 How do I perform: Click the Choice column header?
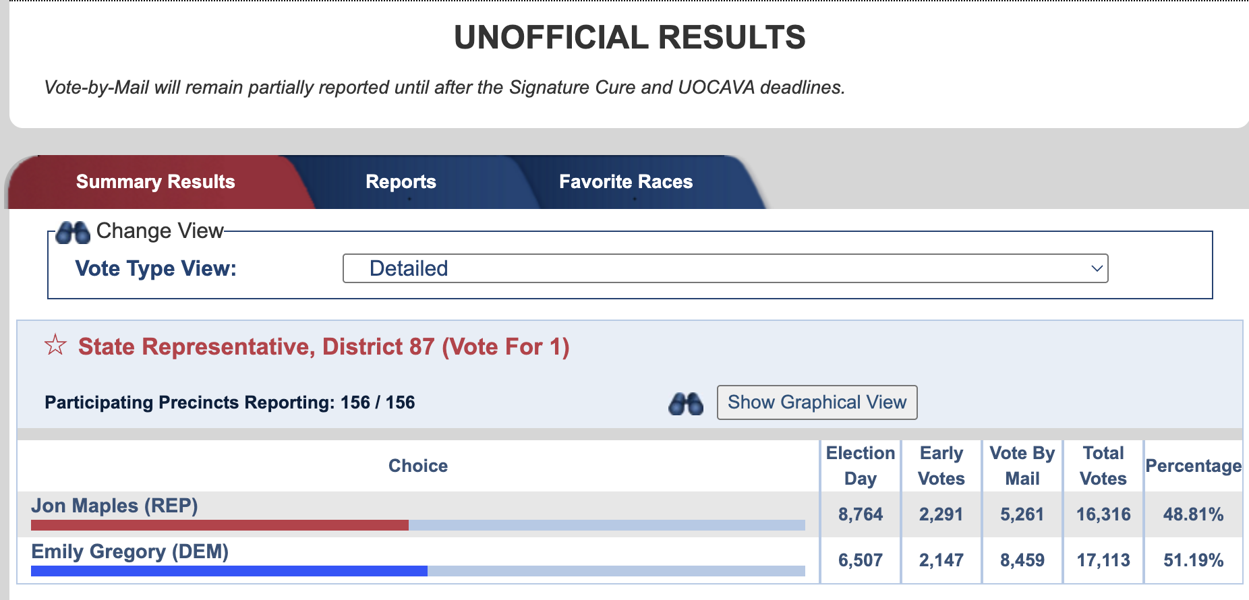[x=418, y=466]
